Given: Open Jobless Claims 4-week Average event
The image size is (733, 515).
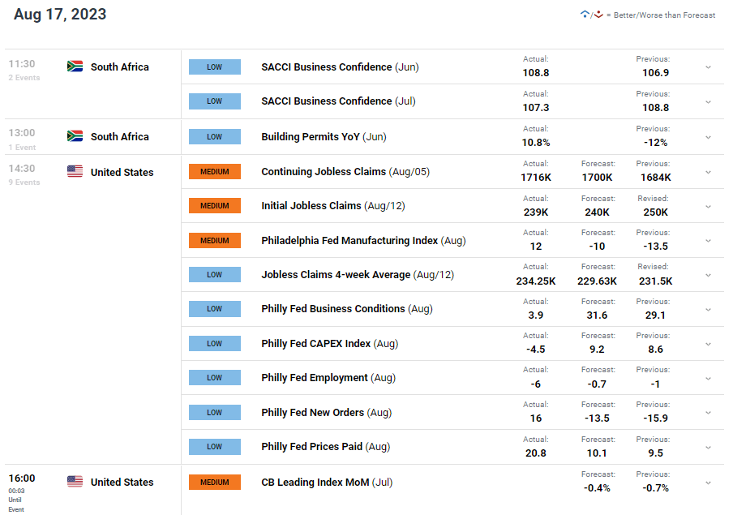Looking at the screenshot, I should coord(358,275).
